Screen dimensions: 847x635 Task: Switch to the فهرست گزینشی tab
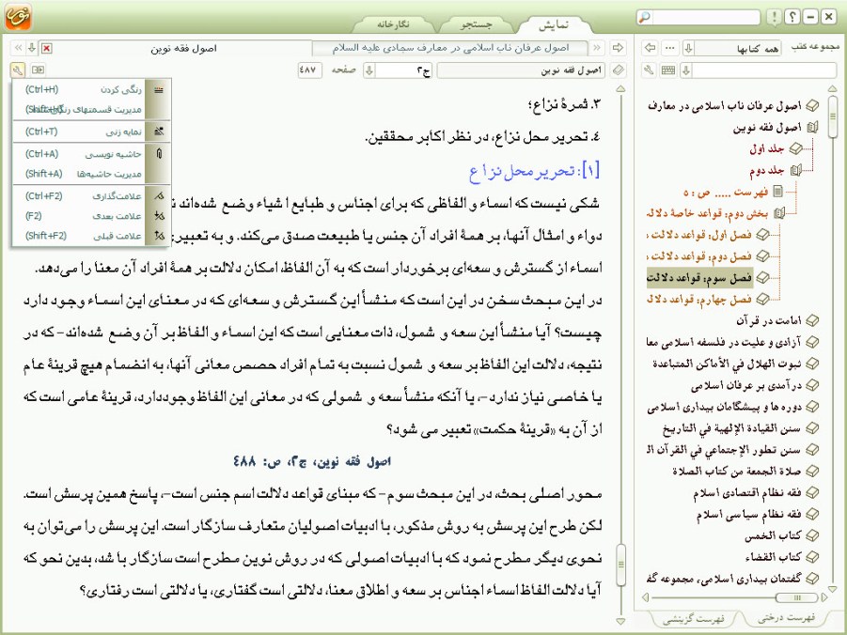[x=694, y=619]
